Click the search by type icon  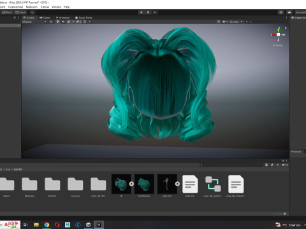[x=266, y=165]
